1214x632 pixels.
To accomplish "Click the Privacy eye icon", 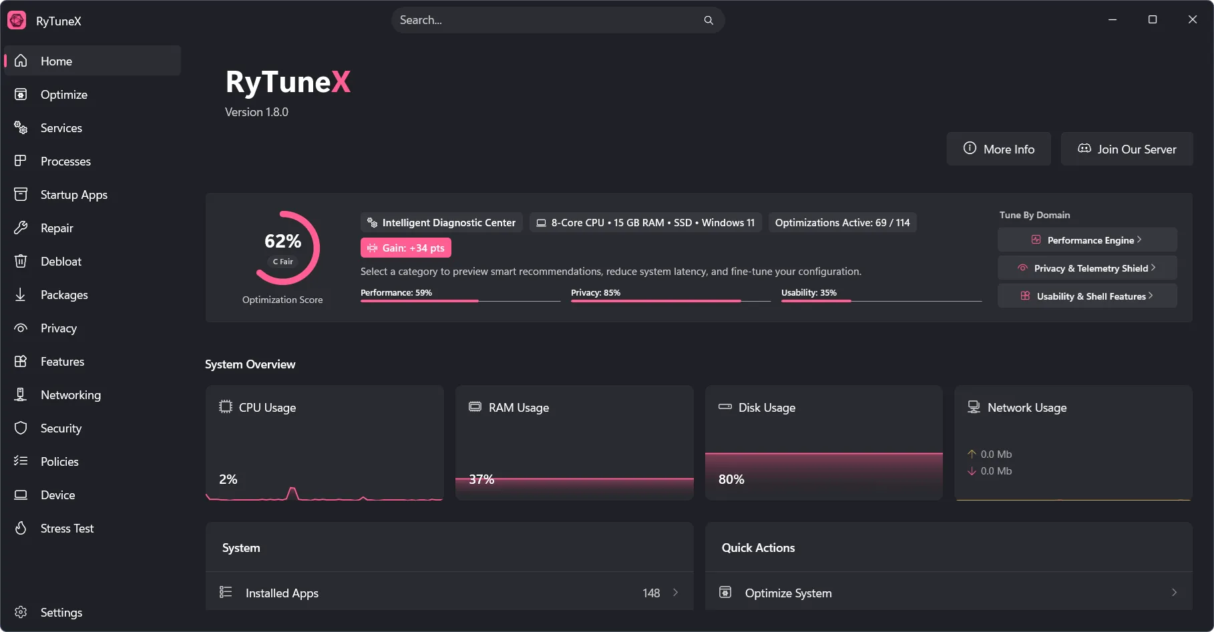I will coord(21,328).
